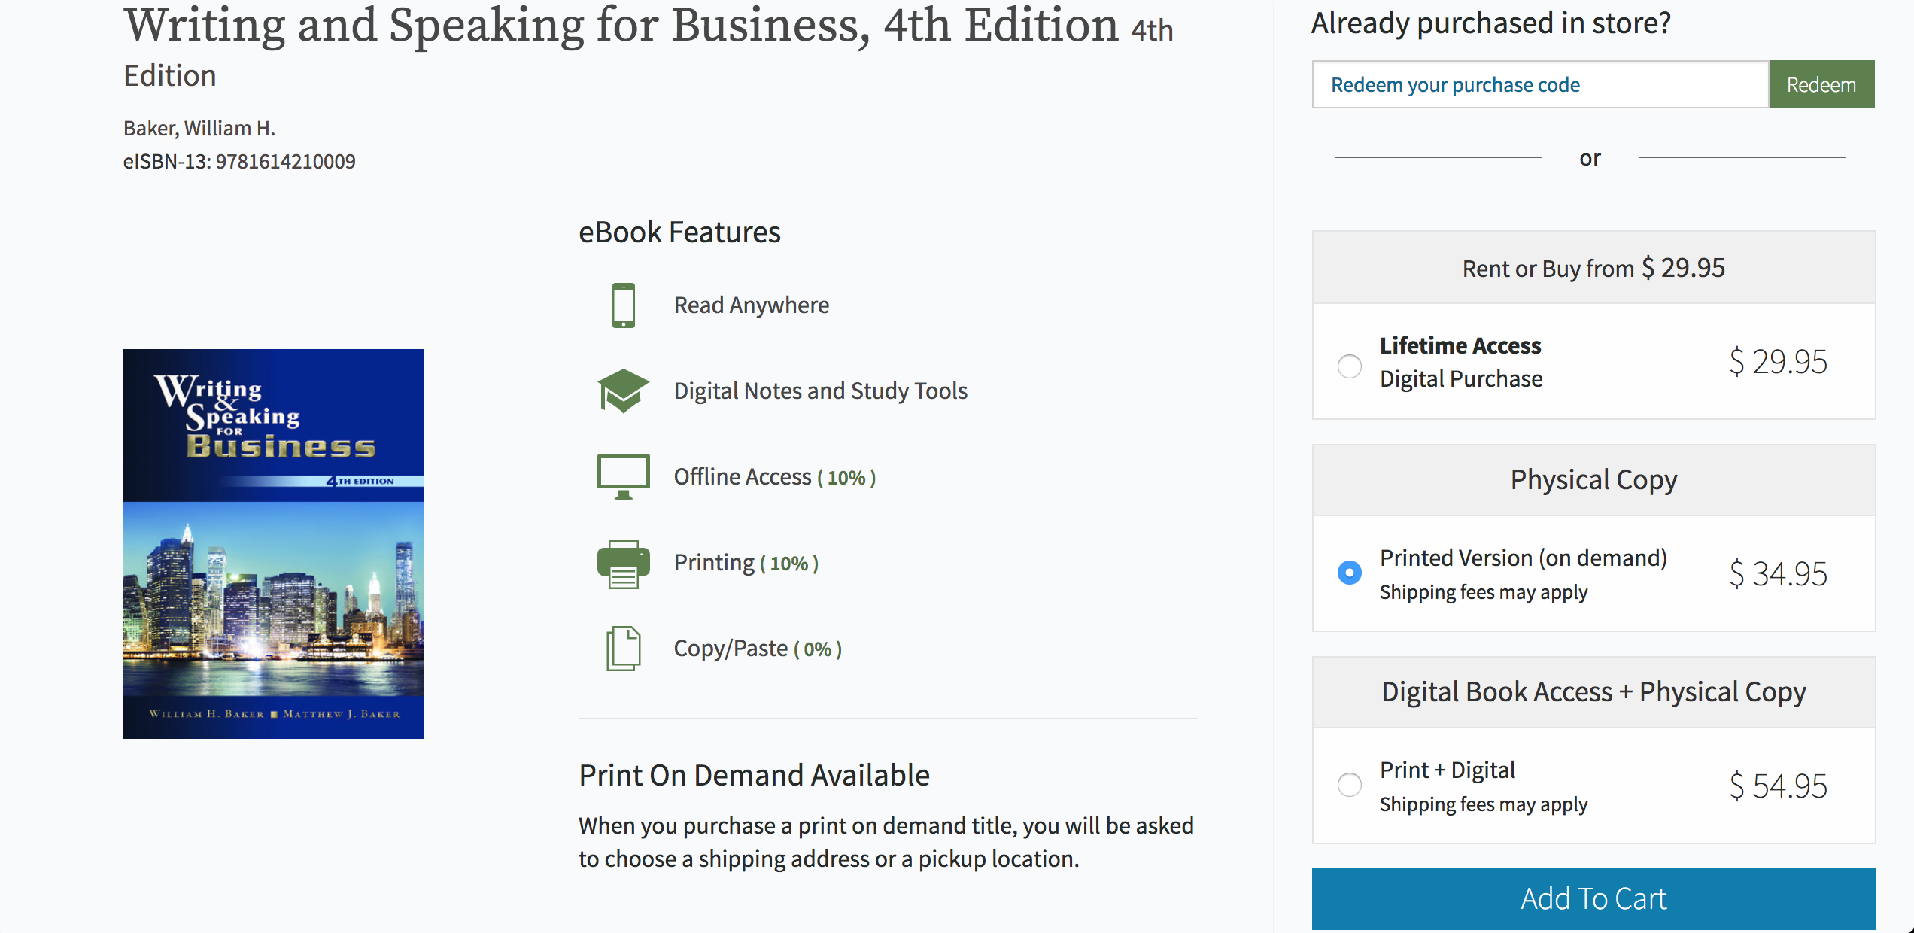Click the $29.95 Lifetime Access price

tap(1778, 362)
